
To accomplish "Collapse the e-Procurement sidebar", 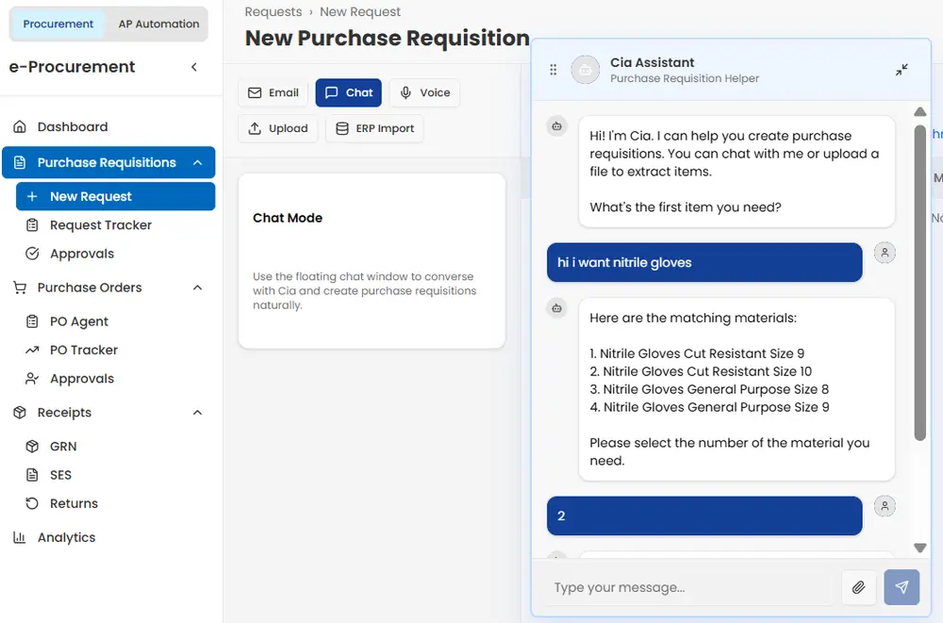I will [194, 67].
